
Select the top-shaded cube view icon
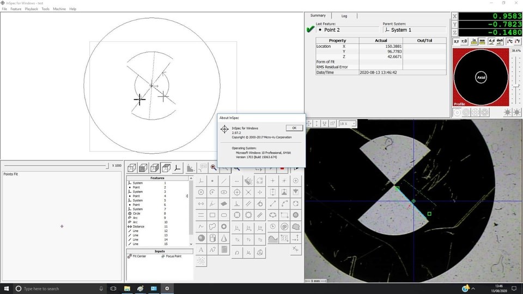(166, 168)
